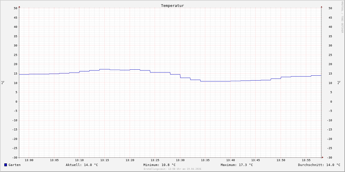This screenshot has width=345, height=172.
Task: Click the red arrow atop left y-axis
Action: [19, 7]
